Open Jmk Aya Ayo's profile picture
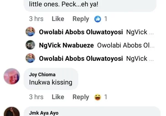Image resolution: width=166 pixels, height=116 pixels. pyautogui.click(x=12, y=112)
